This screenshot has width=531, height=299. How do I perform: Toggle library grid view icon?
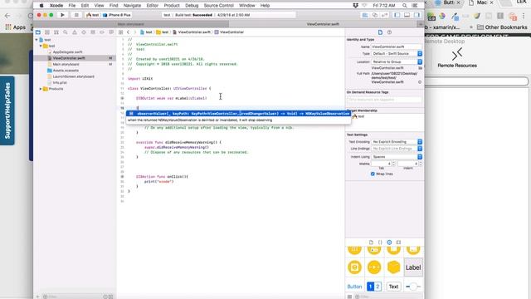350,297
